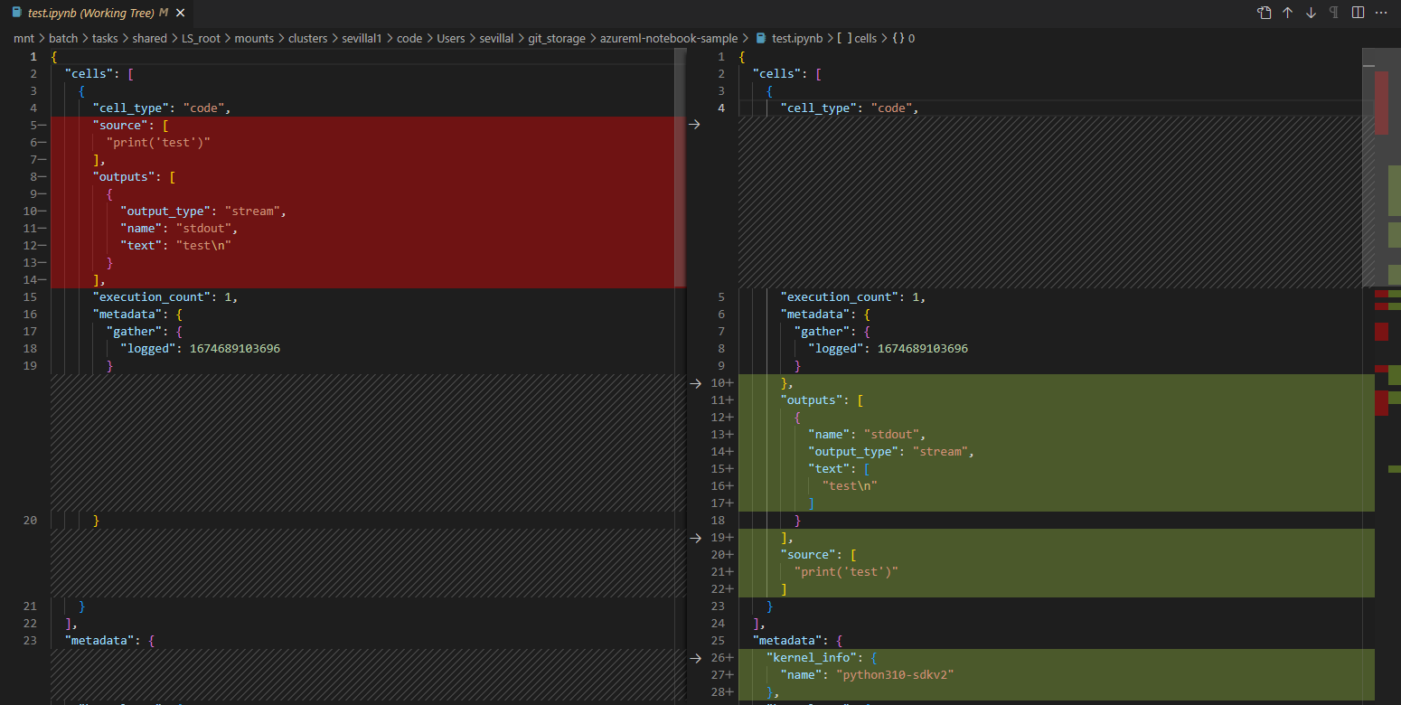Open the More Actions ellipsis menu
This screenshot has height=705, width=1401.
pos(1381,13)
